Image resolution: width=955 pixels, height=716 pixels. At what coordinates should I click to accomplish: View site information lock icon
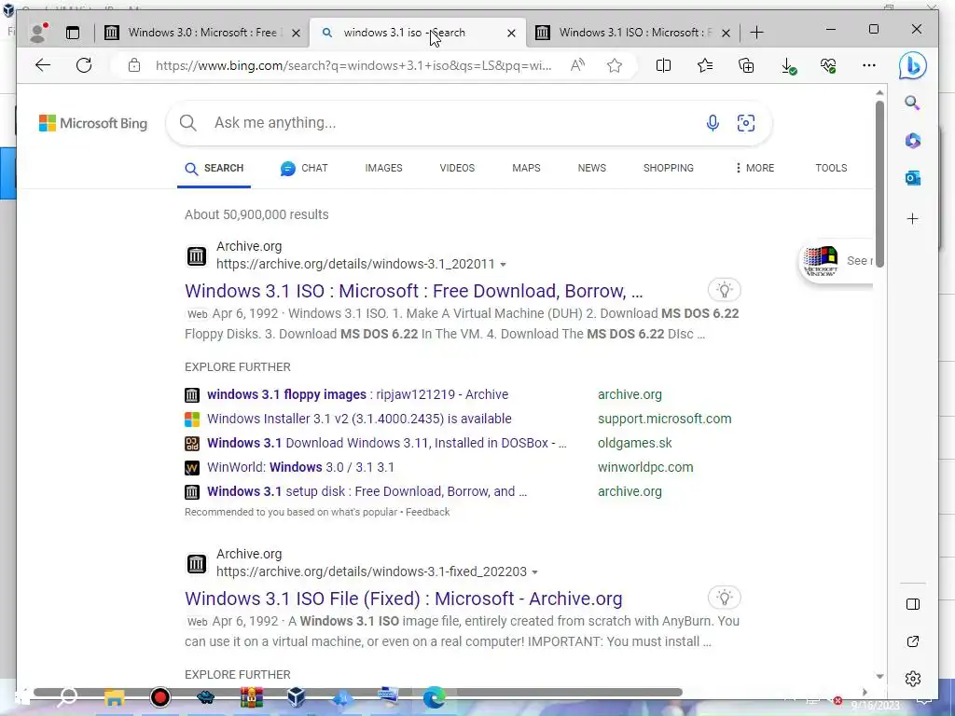pyautogui.click(x=134, y=65)
